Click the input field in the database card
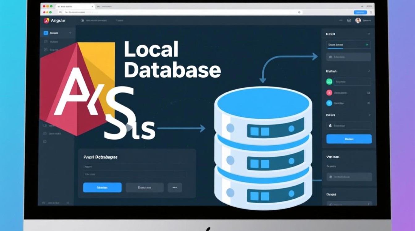Screen dimensions: 415x231 point(134,174)
